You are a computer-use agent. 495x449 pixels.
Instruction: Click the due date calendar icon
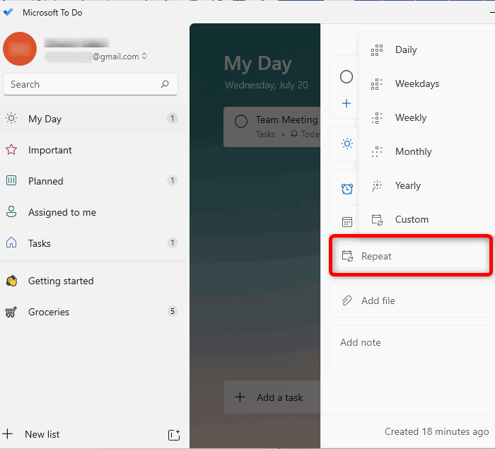pos(347,221)
